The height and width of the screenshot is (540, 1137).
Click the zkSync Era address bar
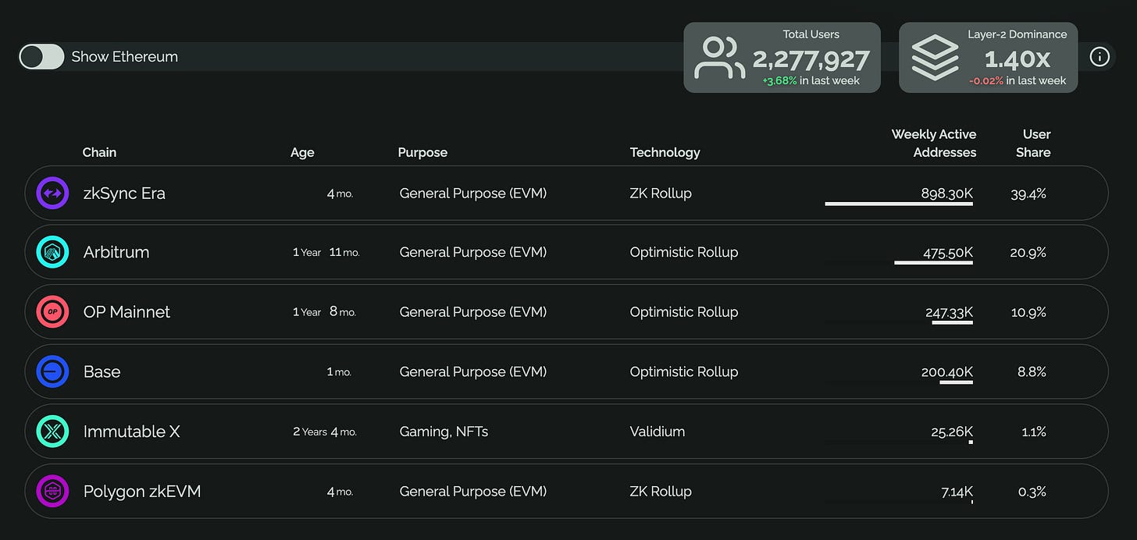tap(899, 204)
